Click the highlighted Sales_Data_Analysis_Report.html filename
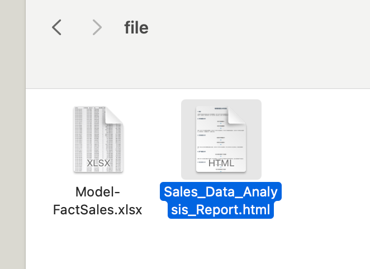The image size is (370, 269). (221, 200)
